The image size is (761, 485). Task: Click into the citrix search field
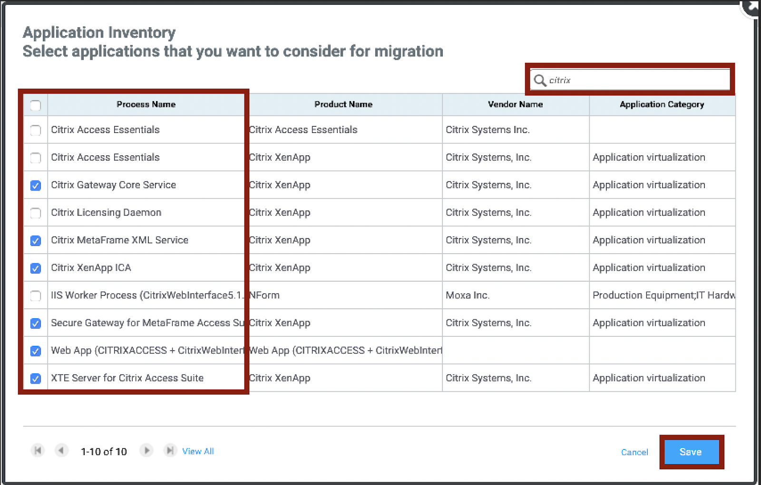tap(637, 80)
